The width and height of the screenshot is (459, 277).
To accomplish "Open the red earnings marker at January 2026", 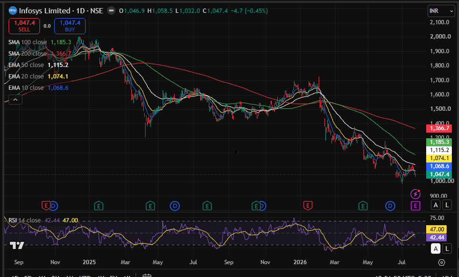I will pos(308,206).
